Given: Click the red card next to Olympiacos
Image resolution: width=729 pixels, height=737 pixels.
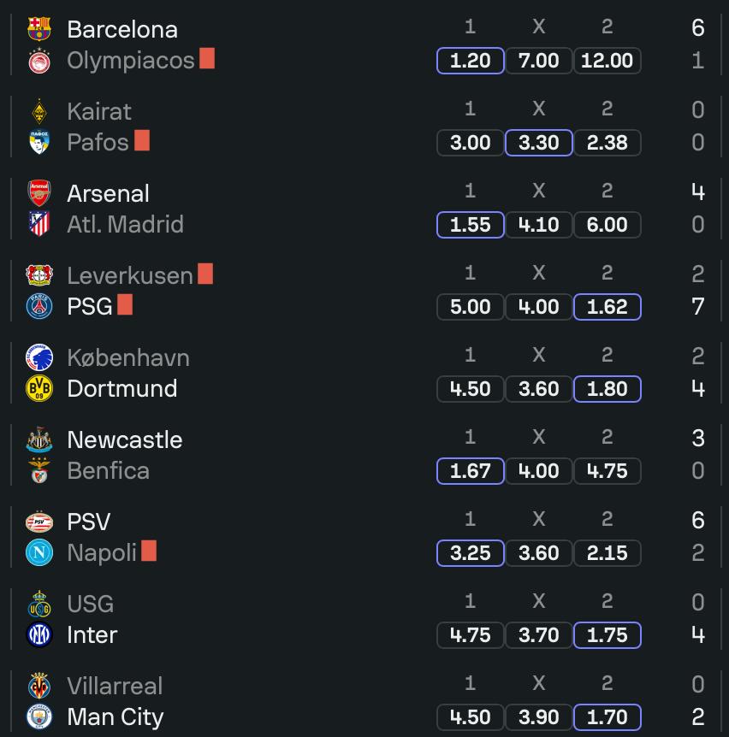Looking at the screenshot, I should [x=207, y=58].
